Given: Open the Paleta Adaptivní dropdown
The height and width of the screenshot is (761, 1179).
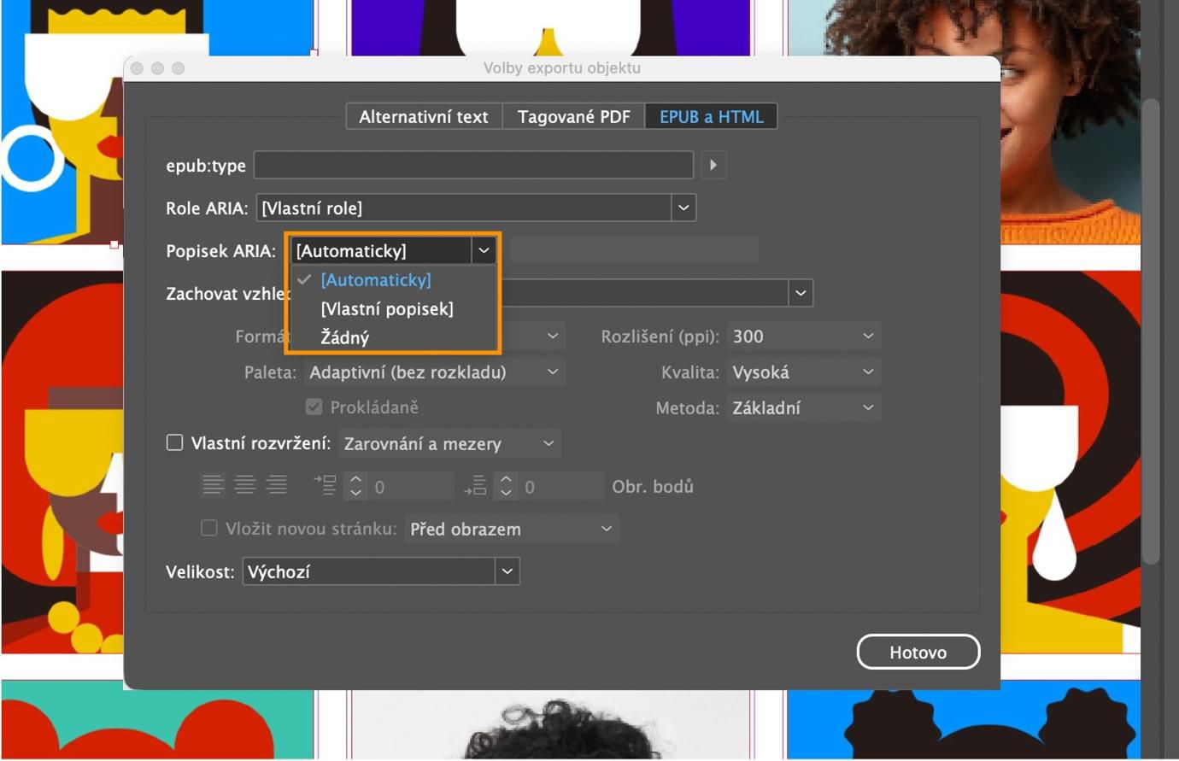Looking at the screenshot, I should click(x=434, y=372).
